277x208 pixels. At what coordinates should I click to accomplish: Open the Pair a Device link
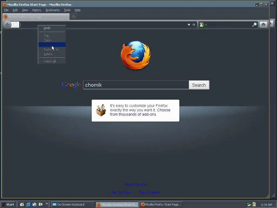149,193
